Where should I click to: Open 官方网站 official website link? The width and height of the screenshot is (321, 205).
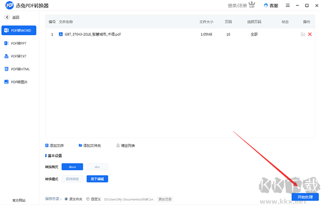[x=19, y=200]
